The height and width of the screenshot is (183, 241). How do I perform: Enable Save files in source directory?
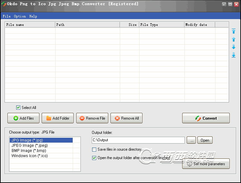(x=94, y=149)
